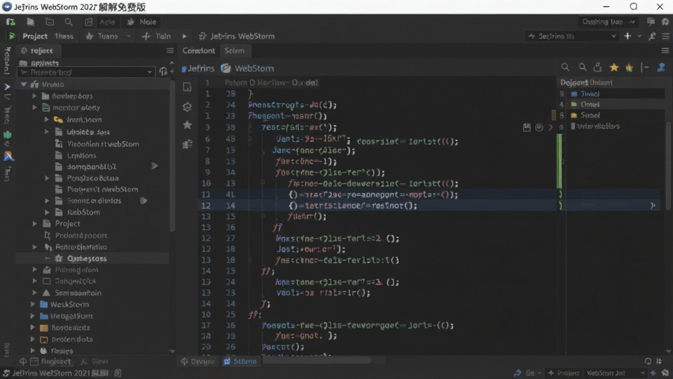Click the green change marker in the editor's right stripe
The width and height of the screenshot is (673, 379).
click(559, 161)
